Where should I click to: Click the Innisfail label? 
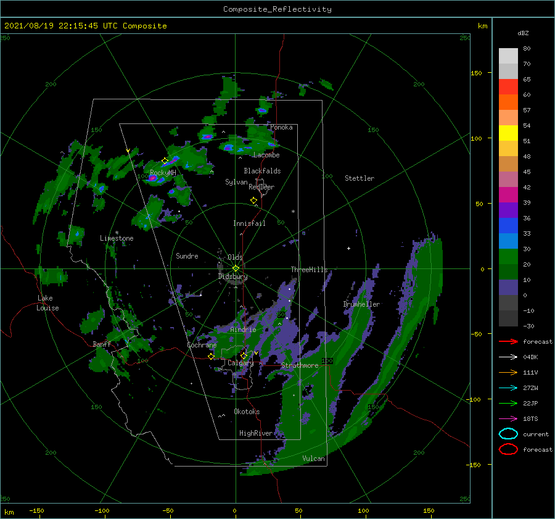tap(249, 223)
